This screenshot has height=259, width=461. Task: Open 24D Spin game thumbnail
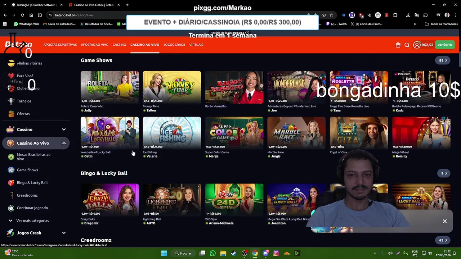point(234,200)
